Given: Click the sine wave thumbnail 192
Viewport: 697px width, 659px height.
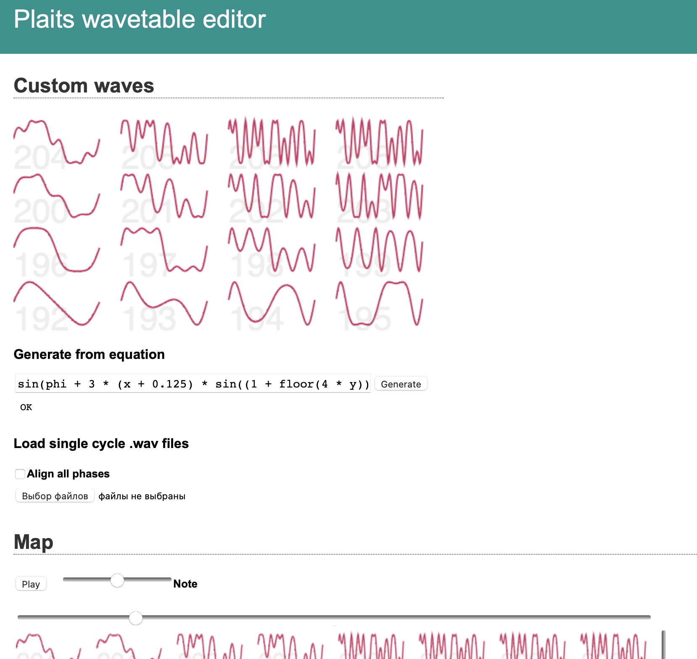Looking at the screenshot, I should coord(57,304).
